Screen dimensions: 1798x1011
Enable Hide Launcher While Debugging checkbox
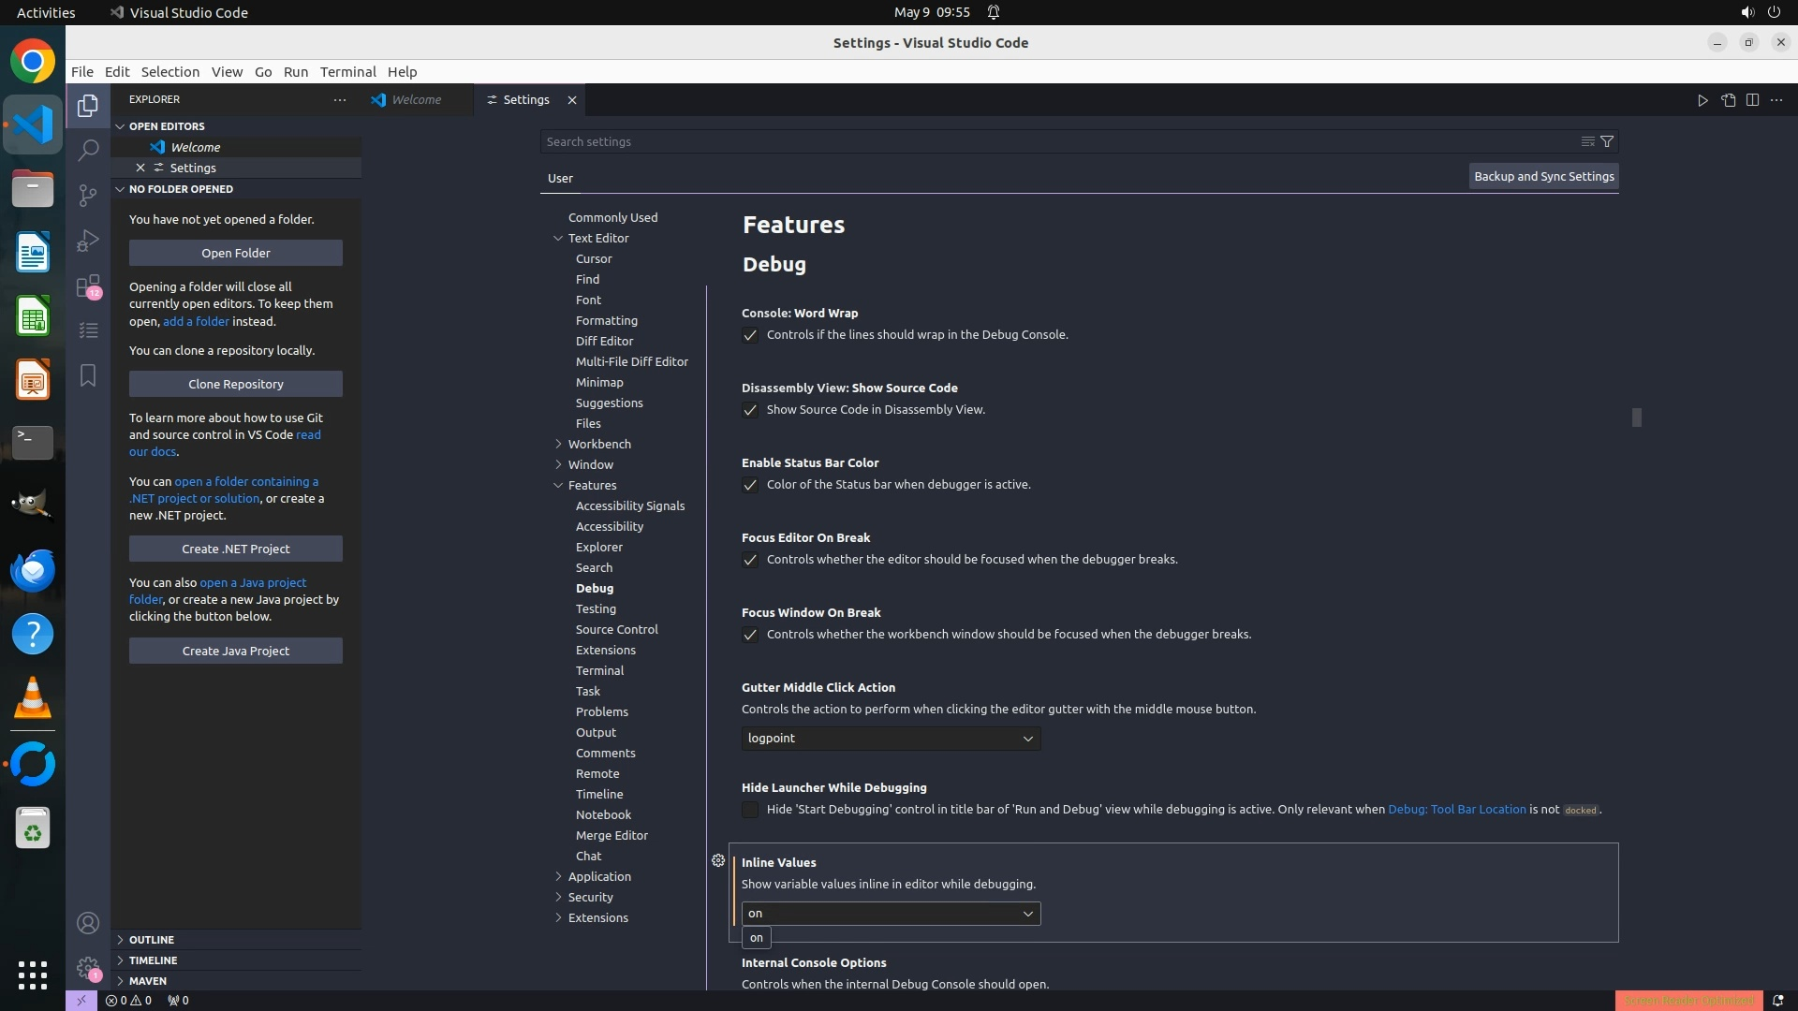(x=750, y=810)
